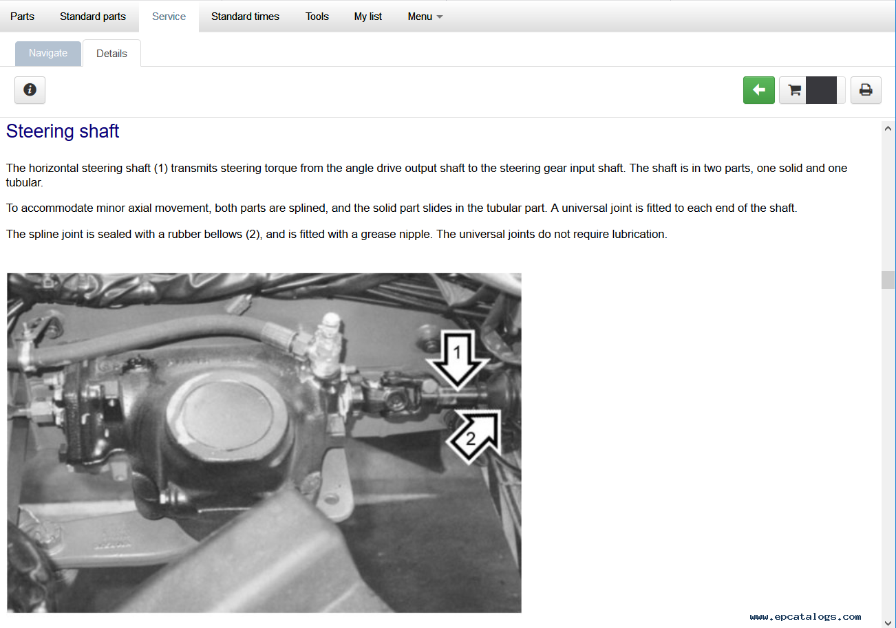Switch to Standard parts

pyautogui.click(x=93, y=17)
